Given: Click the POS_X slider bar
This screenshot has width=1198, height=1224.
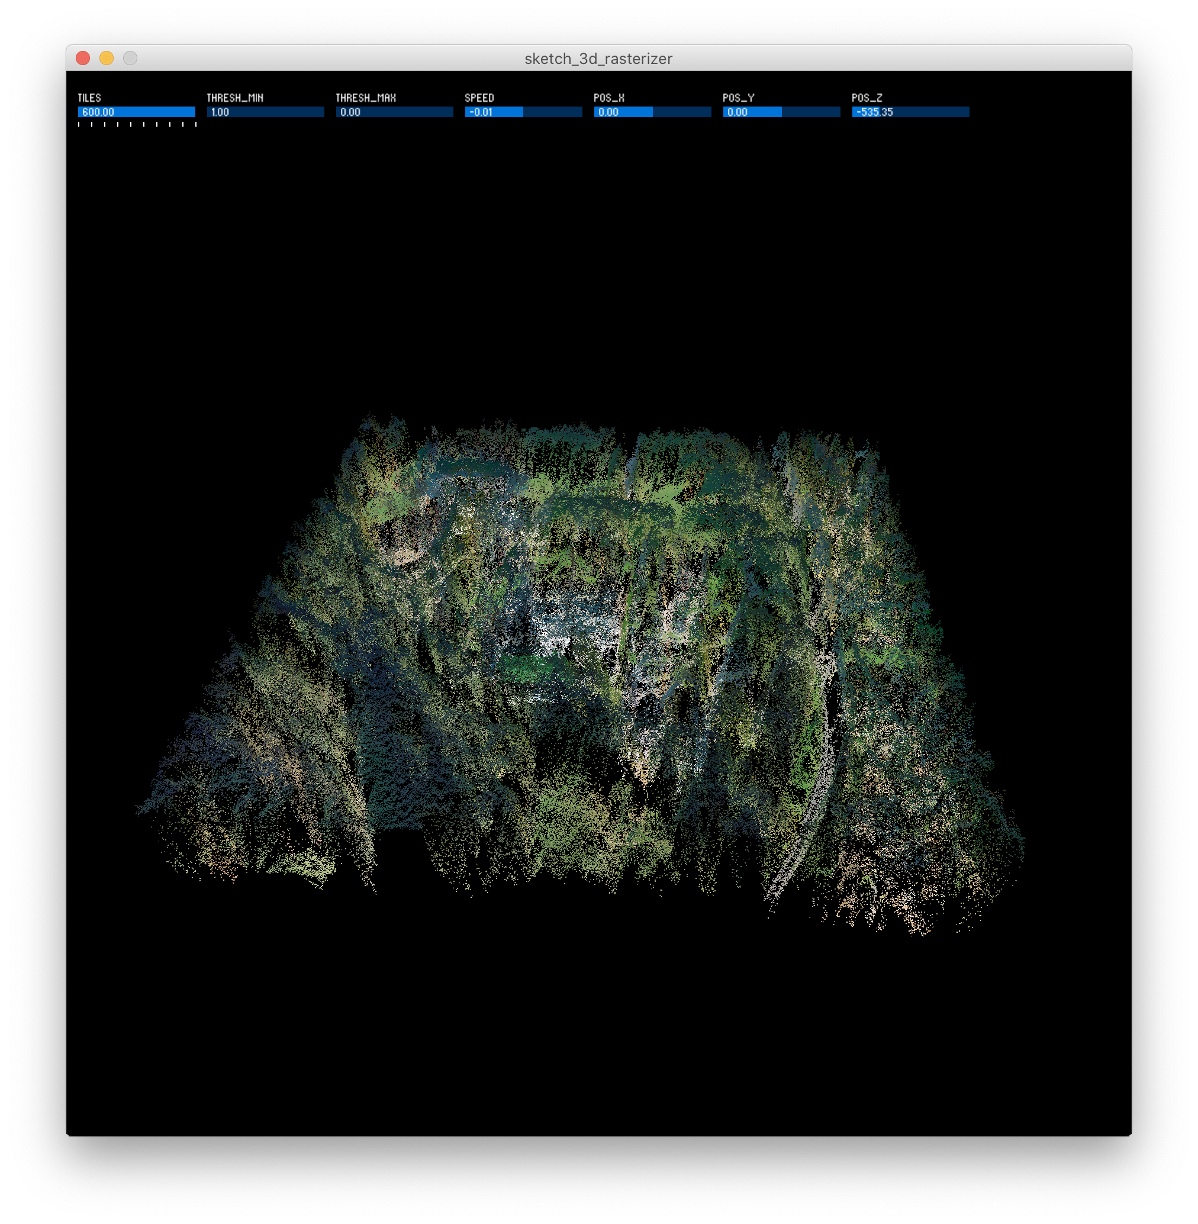Looking at the screenshot, I should coord(652,112).
